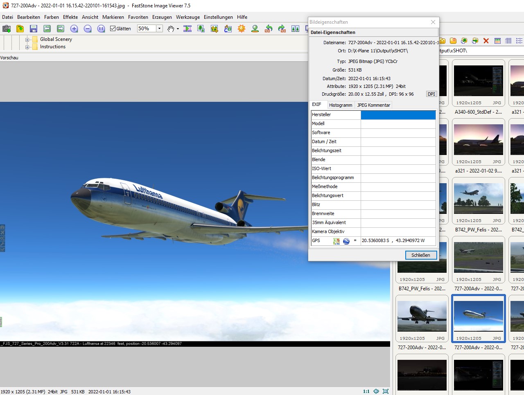Click the red X delete icon
The image size is (524, 395).
[486, 41]
